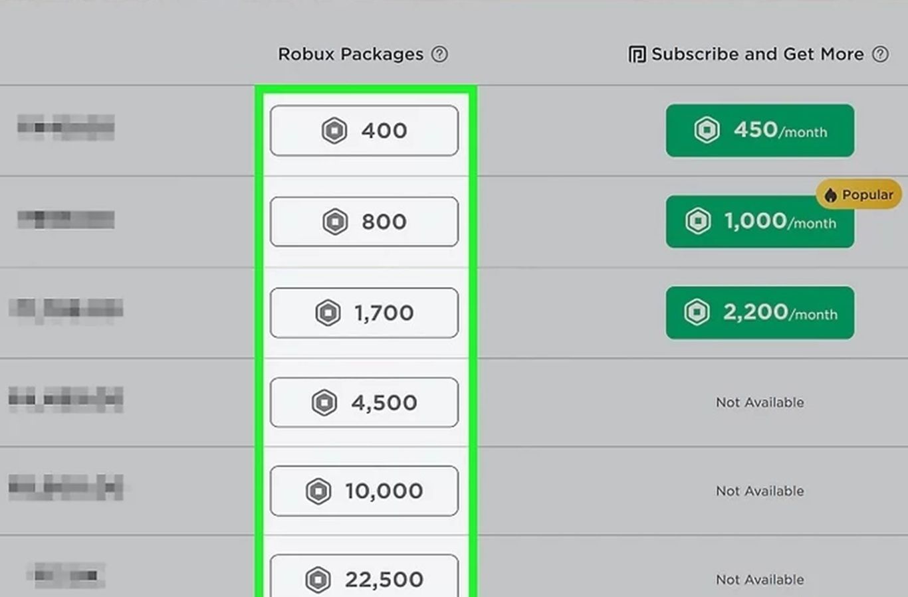Subscribe to 450 Robux per month

pos(760,130)
